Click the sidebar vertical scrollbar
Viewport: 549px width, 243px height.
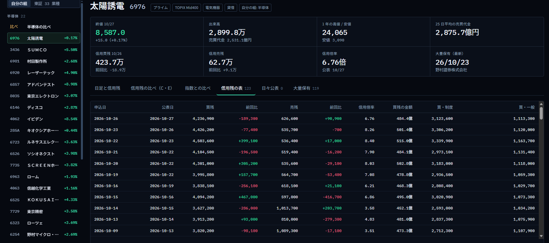point(82,81)
